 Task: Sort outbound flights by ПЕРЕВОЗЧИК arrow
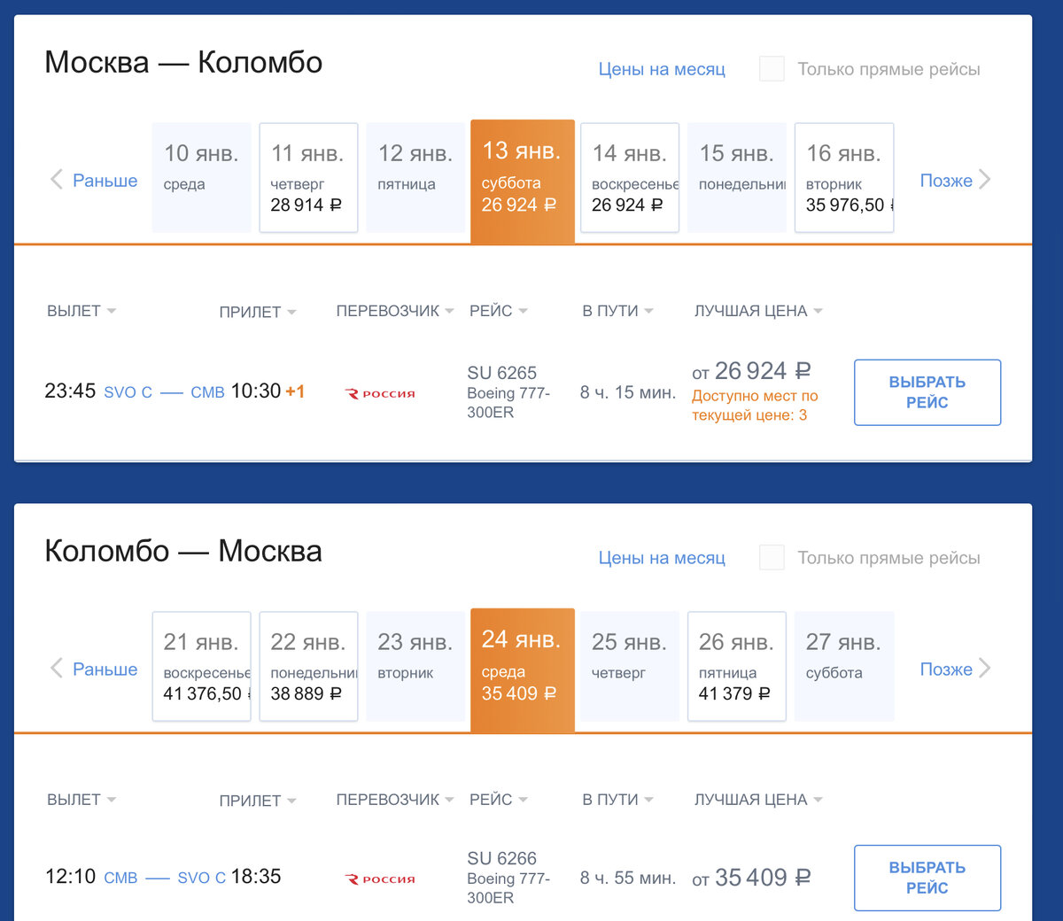(449, 311)
